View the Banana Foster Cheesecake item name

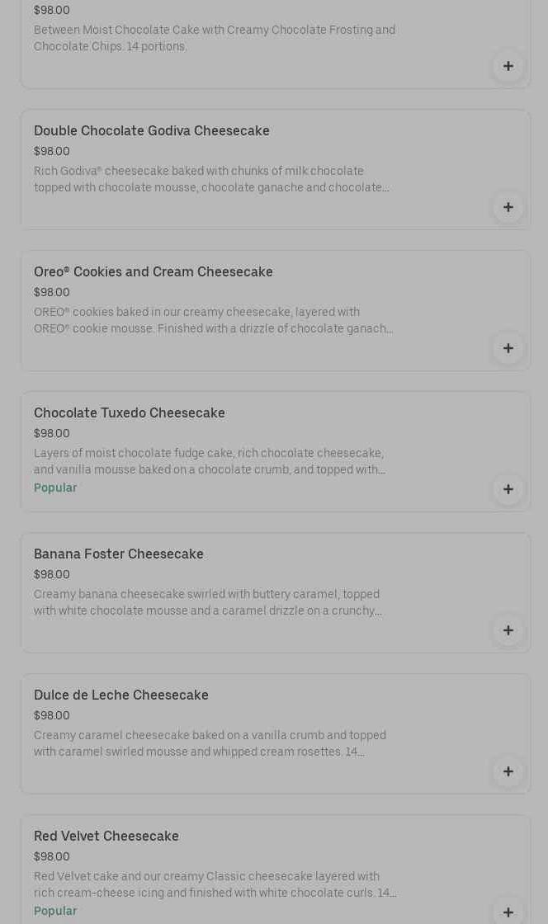(x=119, y=554)
